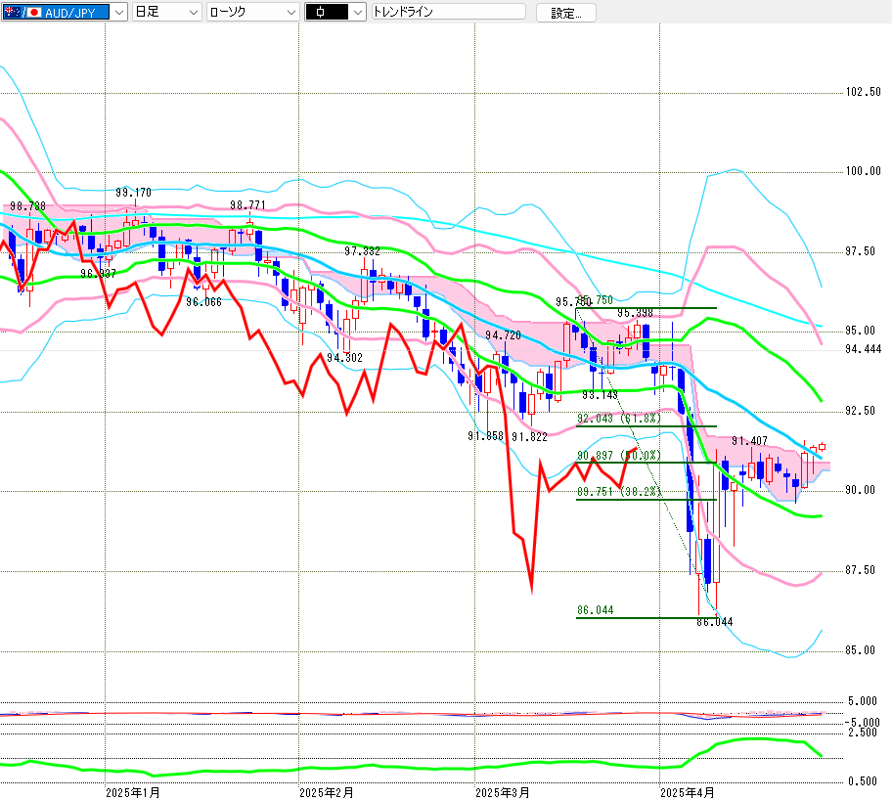Expand the arrow beside the color selector
Screen dimensions: 892x800
(x=358, y=12)
